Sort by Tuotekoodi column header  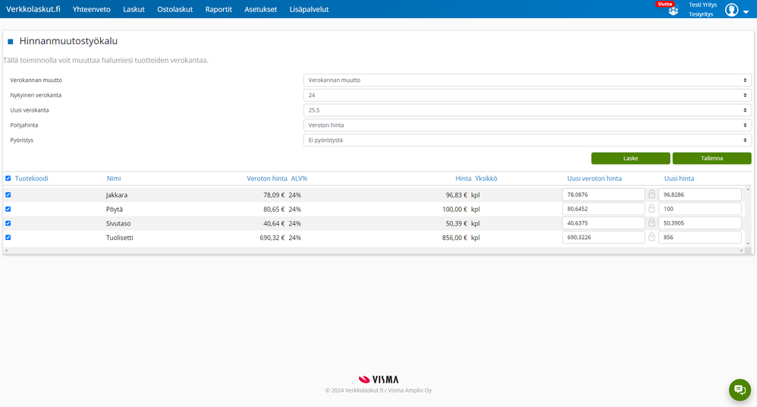point(31,178)
